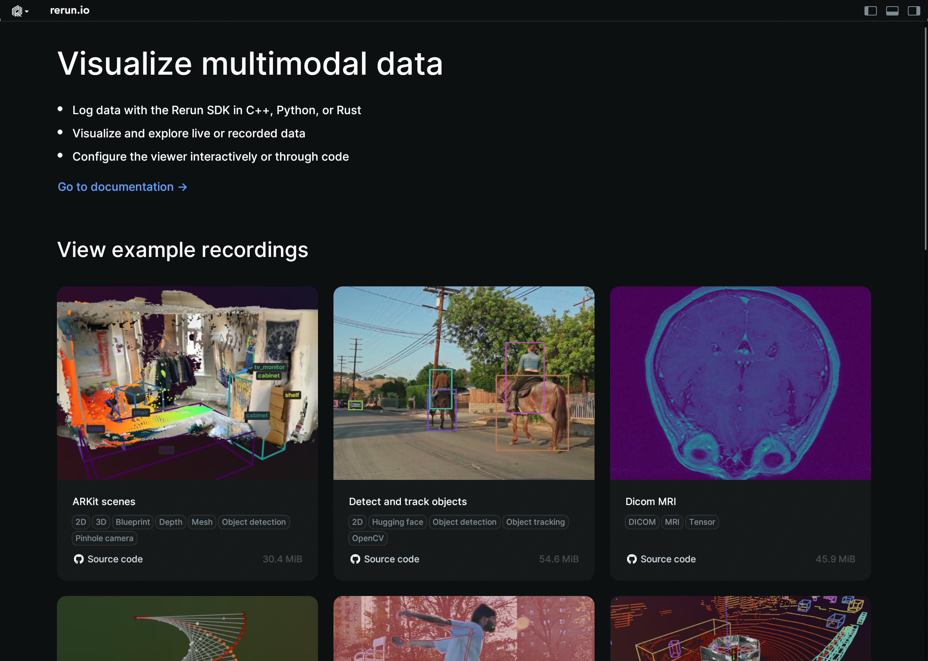Image resolution: width=928 pixels, height=661 pixels.
Task: Open the Rerun logo menu dropdown
Action: click(19, 11)
